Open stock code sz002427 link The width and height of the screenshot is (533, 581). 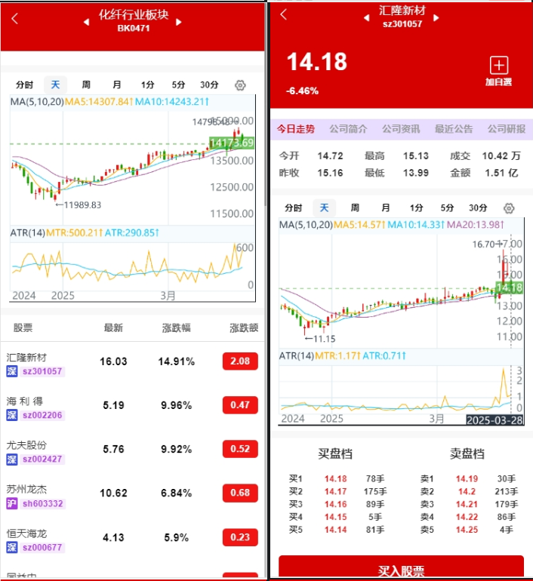(x=42, y=460)
